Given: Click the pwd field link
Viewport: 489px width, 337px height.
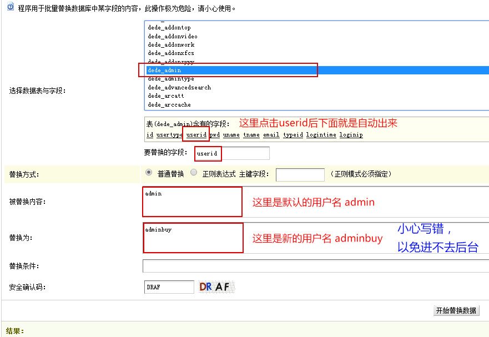Looking at the screenshot, I should click(215, 134).
